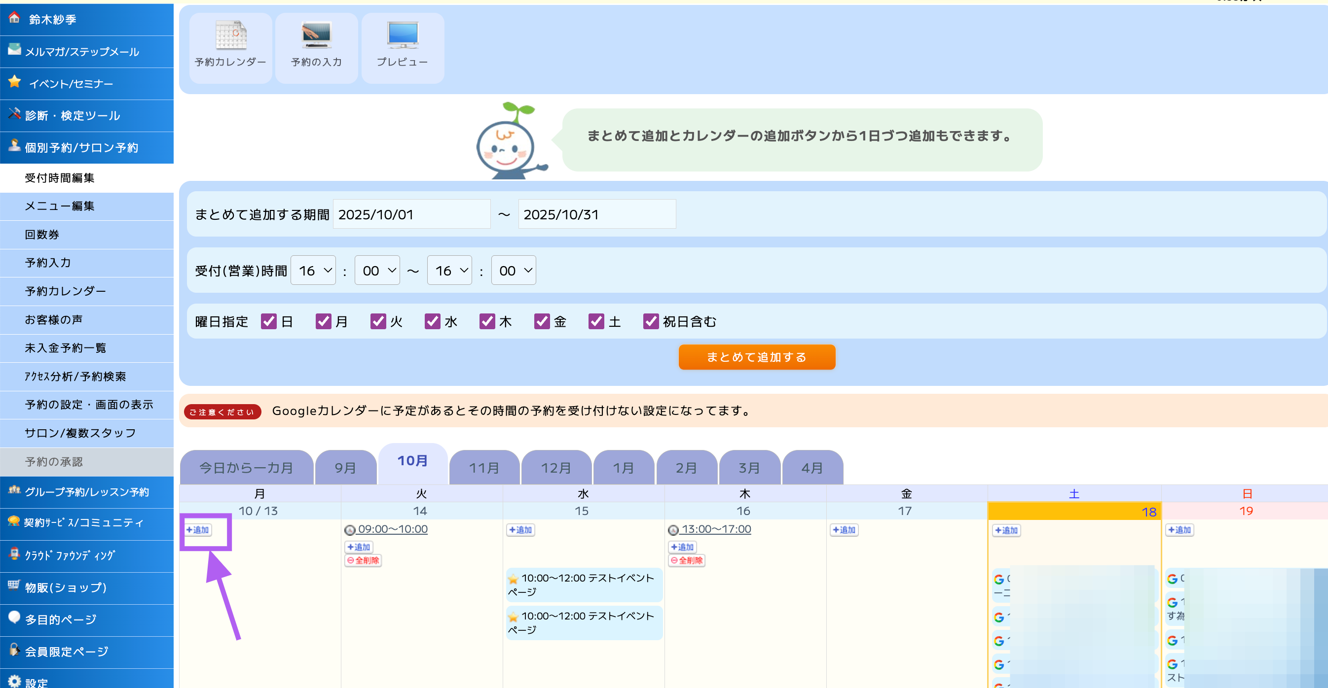This screenshot has height=688, width=1328.
Task: Uncheck the 日 weekday checkbox
Action: tap(268, 321)
